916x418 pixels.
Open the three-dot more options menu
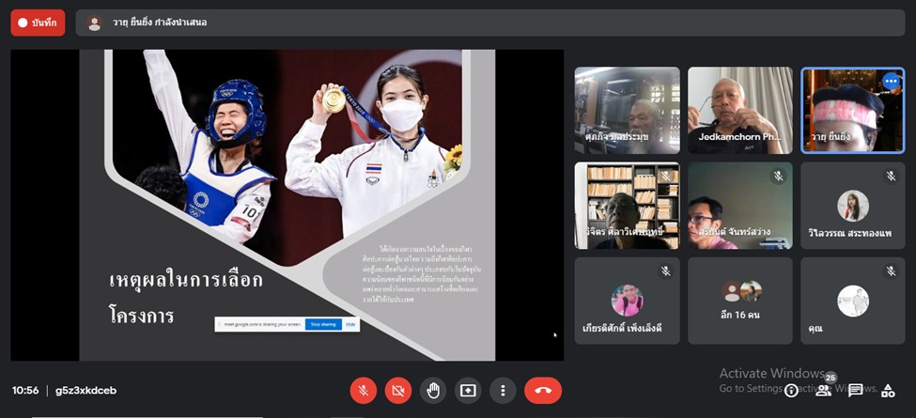point(503,390)
